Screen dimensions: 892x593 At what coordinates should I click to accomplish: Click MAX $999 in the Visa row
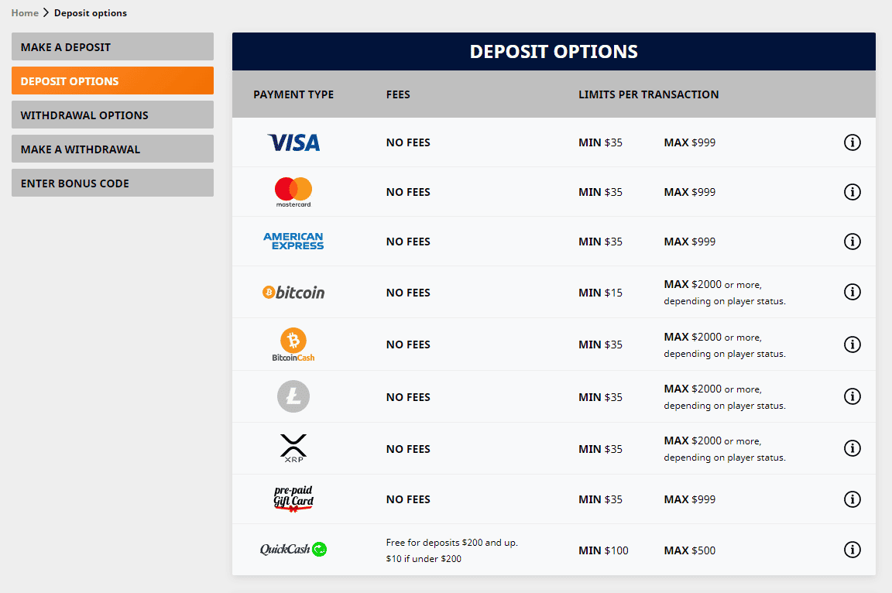click(x=689, y=142)
